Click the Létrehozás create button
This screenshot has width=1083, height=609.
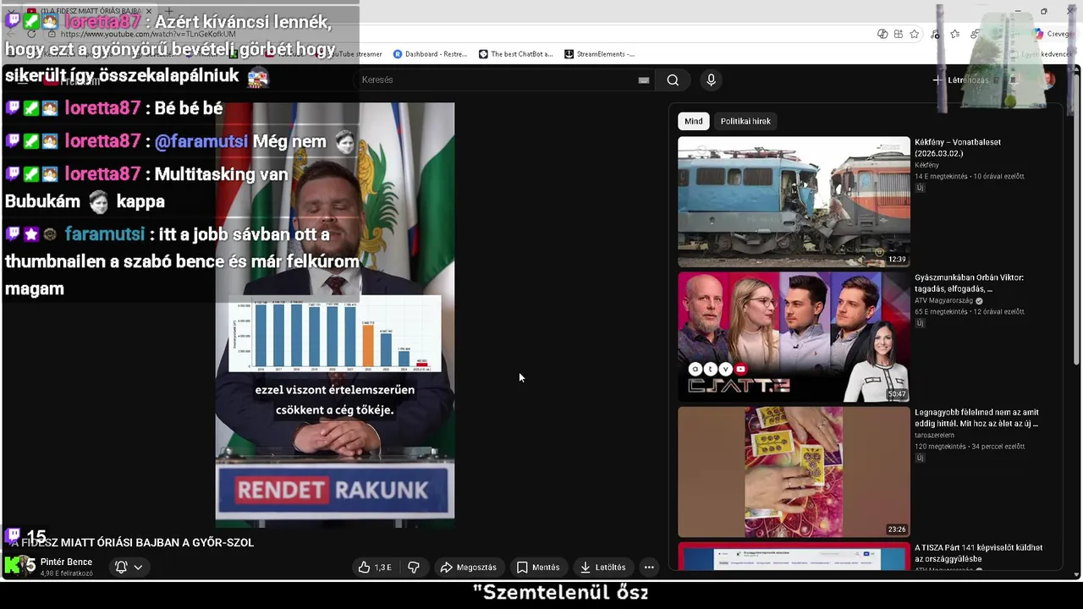pyautogui.click(x=960, y=80)
